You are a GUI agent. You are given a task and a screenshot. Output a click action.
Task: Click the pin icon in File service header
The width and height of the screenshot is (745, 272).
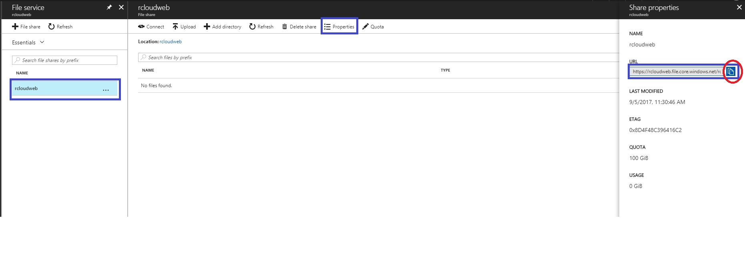coord(109,7)
